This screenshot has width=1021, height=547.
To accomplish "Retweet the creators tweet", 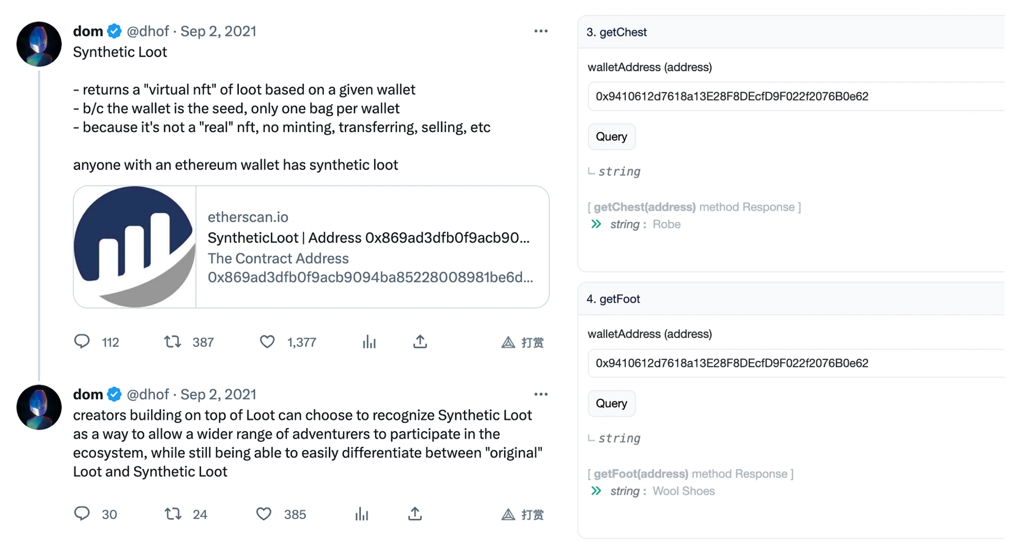I will 172,514.
